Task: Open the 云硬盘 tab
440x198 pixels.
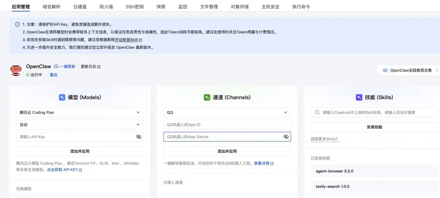Action: 80,7
